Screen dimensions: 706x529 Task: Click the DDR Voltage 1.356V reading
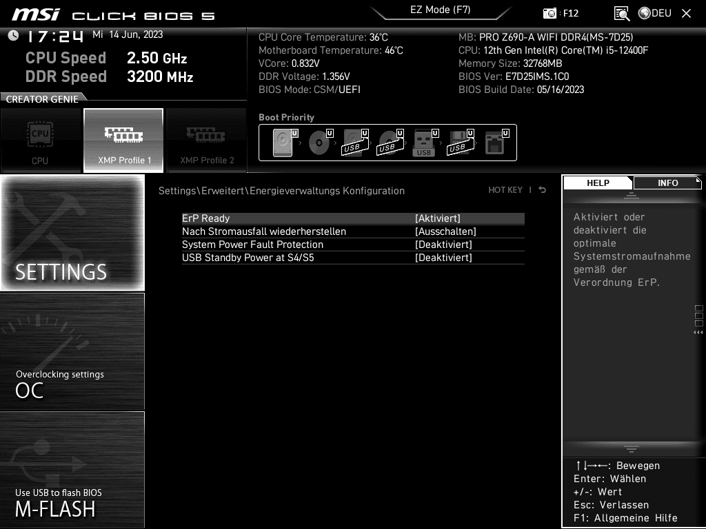(x=304, y=76)
